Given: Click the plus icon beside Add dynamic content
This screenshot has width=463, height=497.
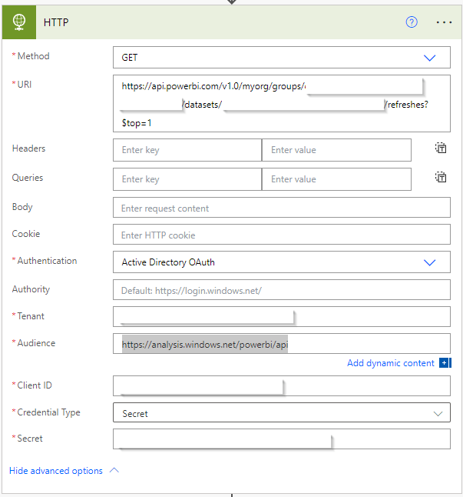Looking at the screenshot, I should pos(445,363).
